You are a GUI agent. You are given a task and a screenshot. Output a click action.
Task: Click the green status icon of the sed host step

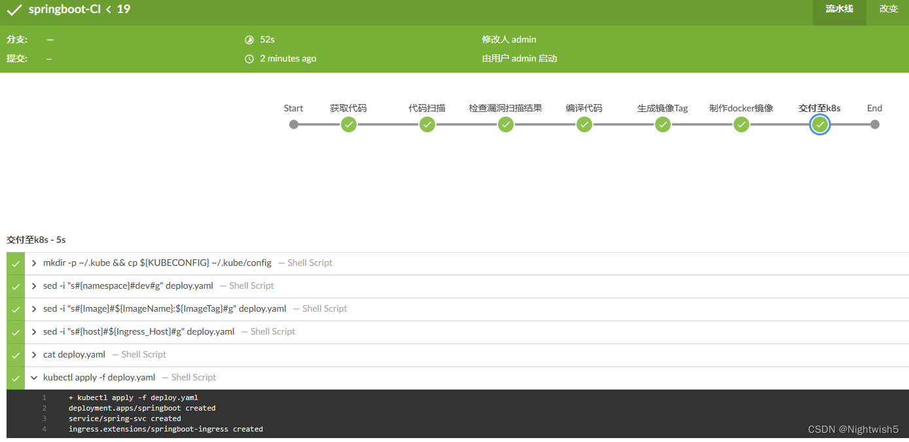16,333
